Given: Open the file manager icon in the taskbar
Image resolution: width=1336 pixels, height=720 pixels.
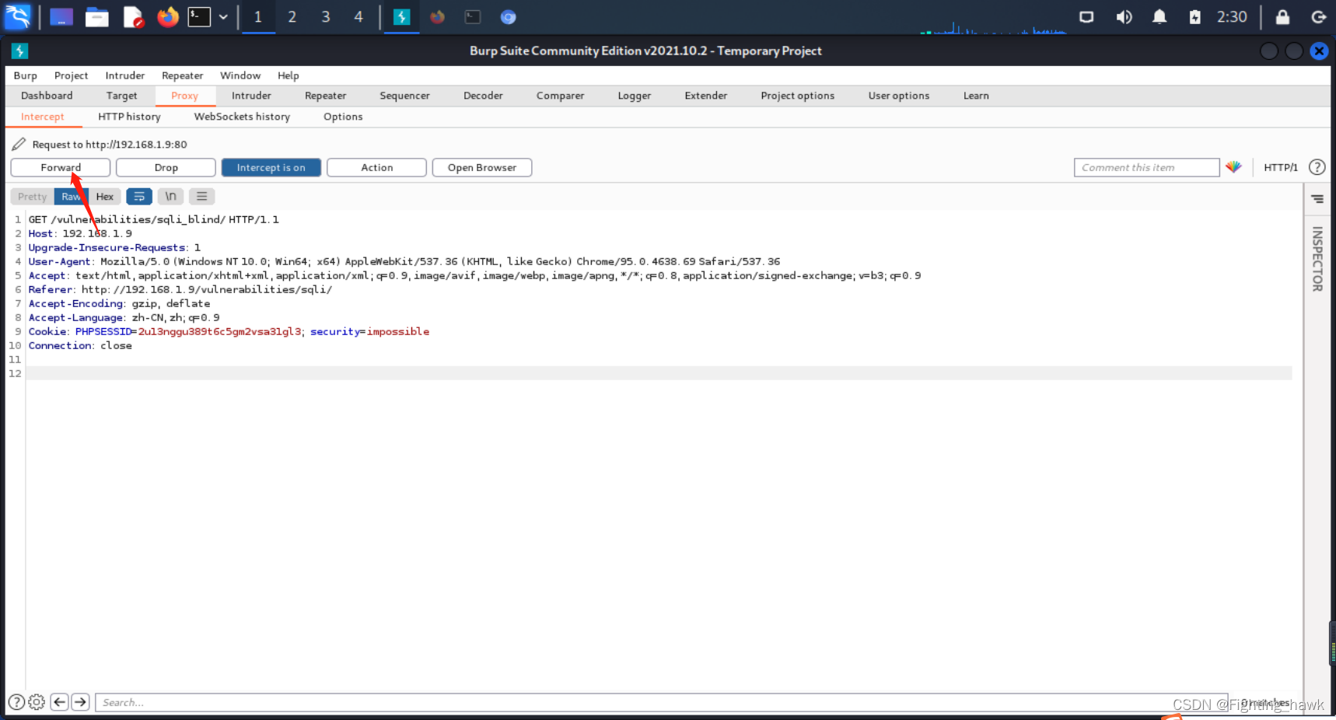Looking at the screenshot, I should [x=97, y=17].
